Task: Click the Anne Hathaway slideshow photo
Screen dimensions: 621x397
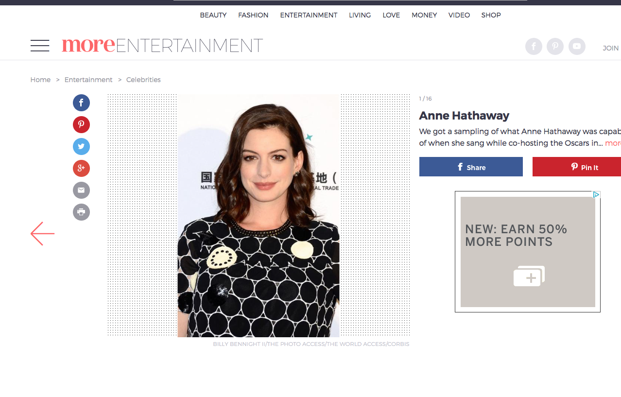Action: coord(259,215)
